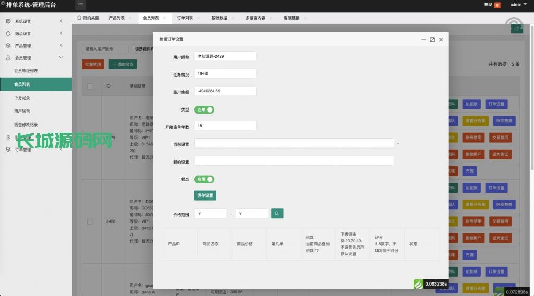Click the 保存设置 button
The image size is (534, 296).
[205, 195]
